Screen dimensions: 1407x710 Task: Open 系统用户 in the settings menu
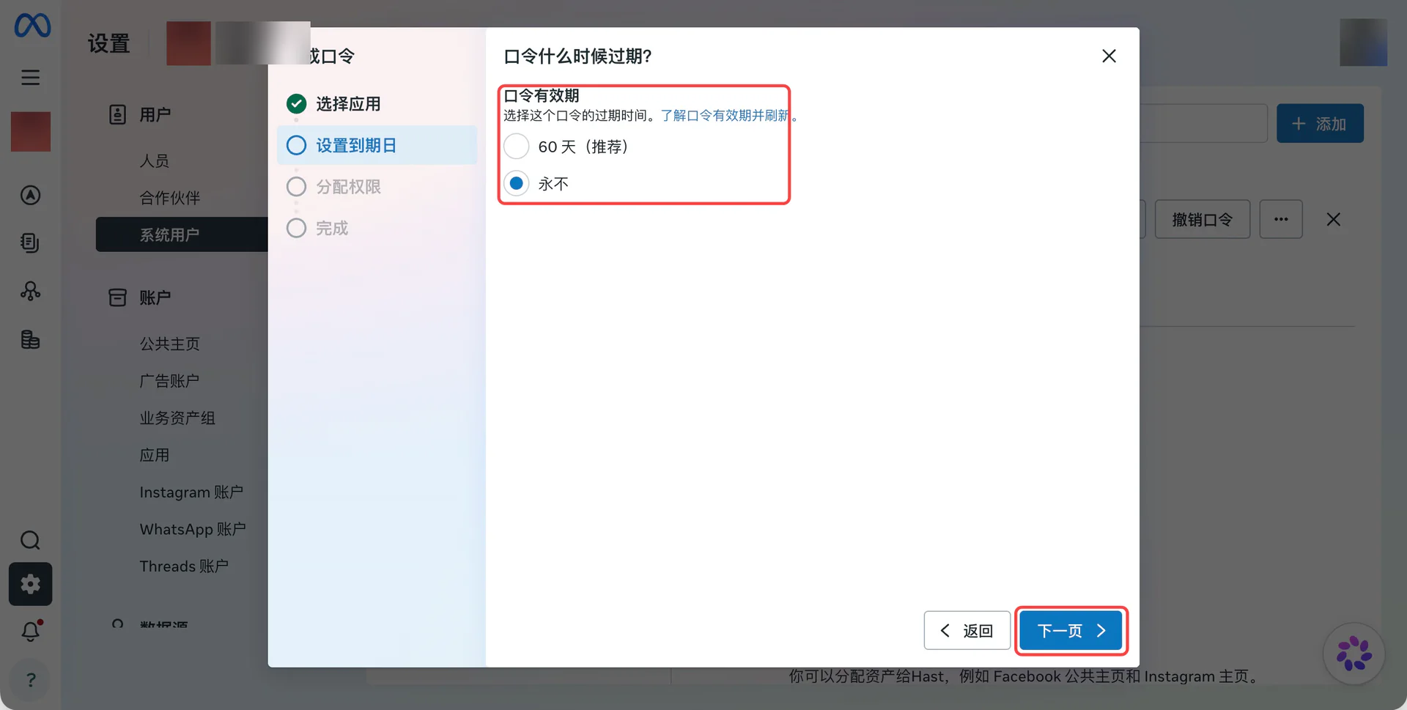182,234
